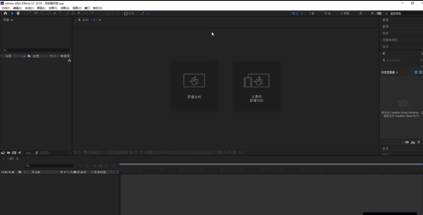Open the default workspace menu

pos(302,13)
